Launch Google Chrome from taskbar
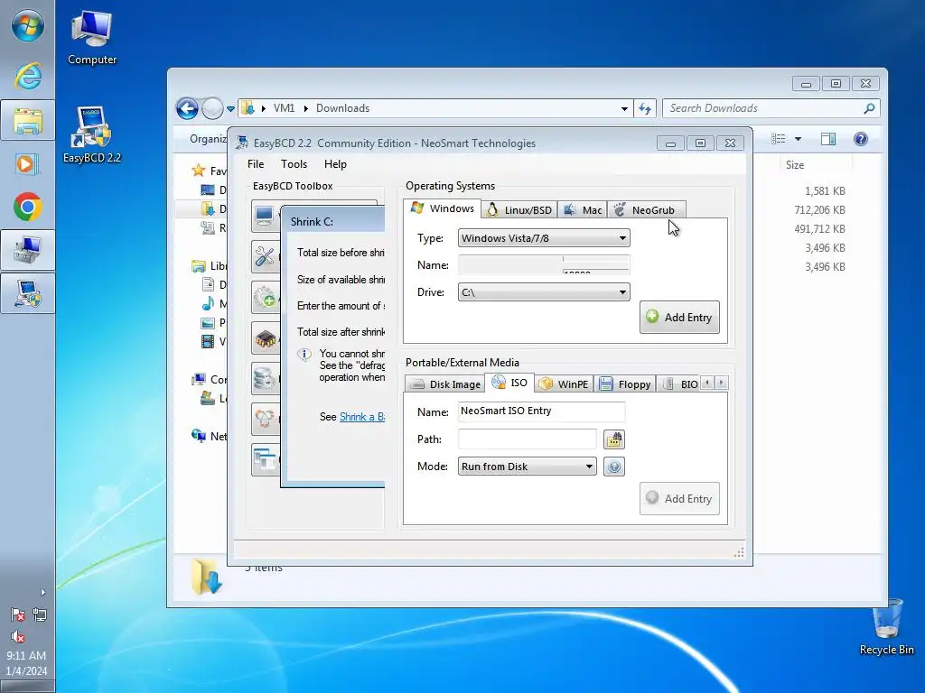The width and height of the screenshot is (925, 693). pos(28,208)
